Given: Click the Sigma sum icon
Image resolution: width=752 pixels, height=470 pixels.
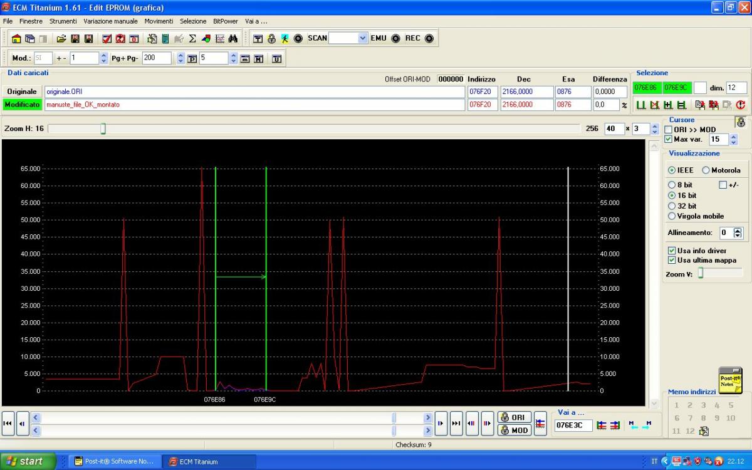Looking at the screenshot, I should 192,38.
